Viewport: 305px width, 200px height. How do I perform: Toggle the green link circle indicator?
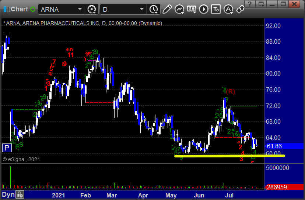click(x=33, y=9)
